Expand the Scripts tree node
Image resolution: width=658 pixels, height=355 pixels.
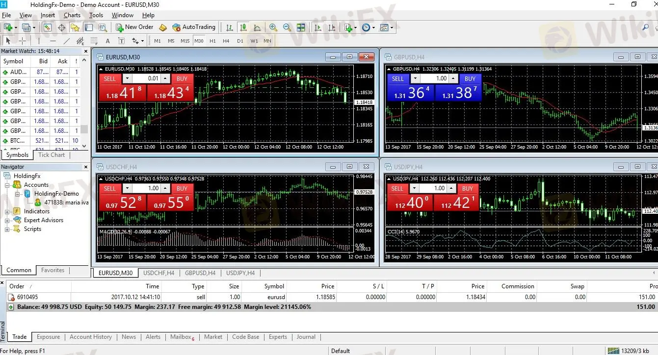tap(7, 229)
